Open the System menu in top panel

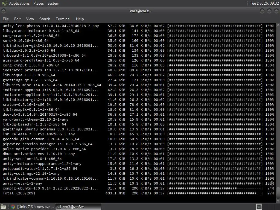tap(53, 3)
